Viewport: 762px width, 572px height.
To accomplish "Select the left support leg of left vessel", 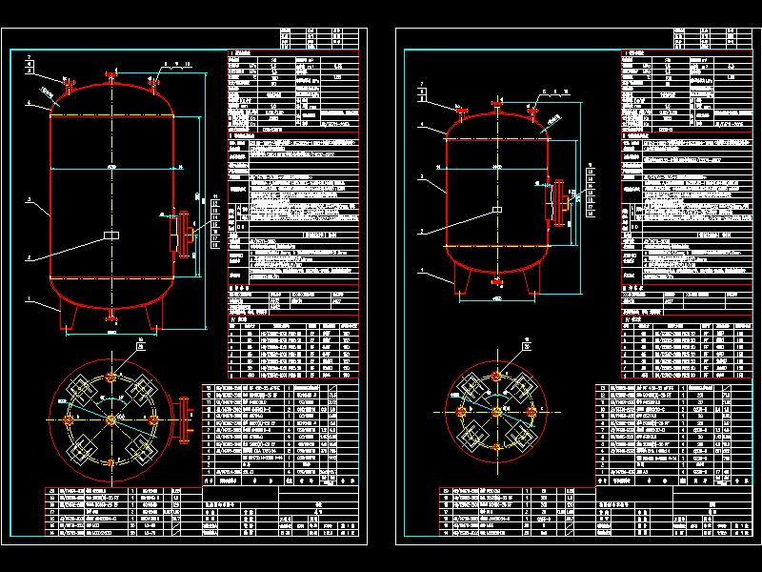I will tap(69, 314).
